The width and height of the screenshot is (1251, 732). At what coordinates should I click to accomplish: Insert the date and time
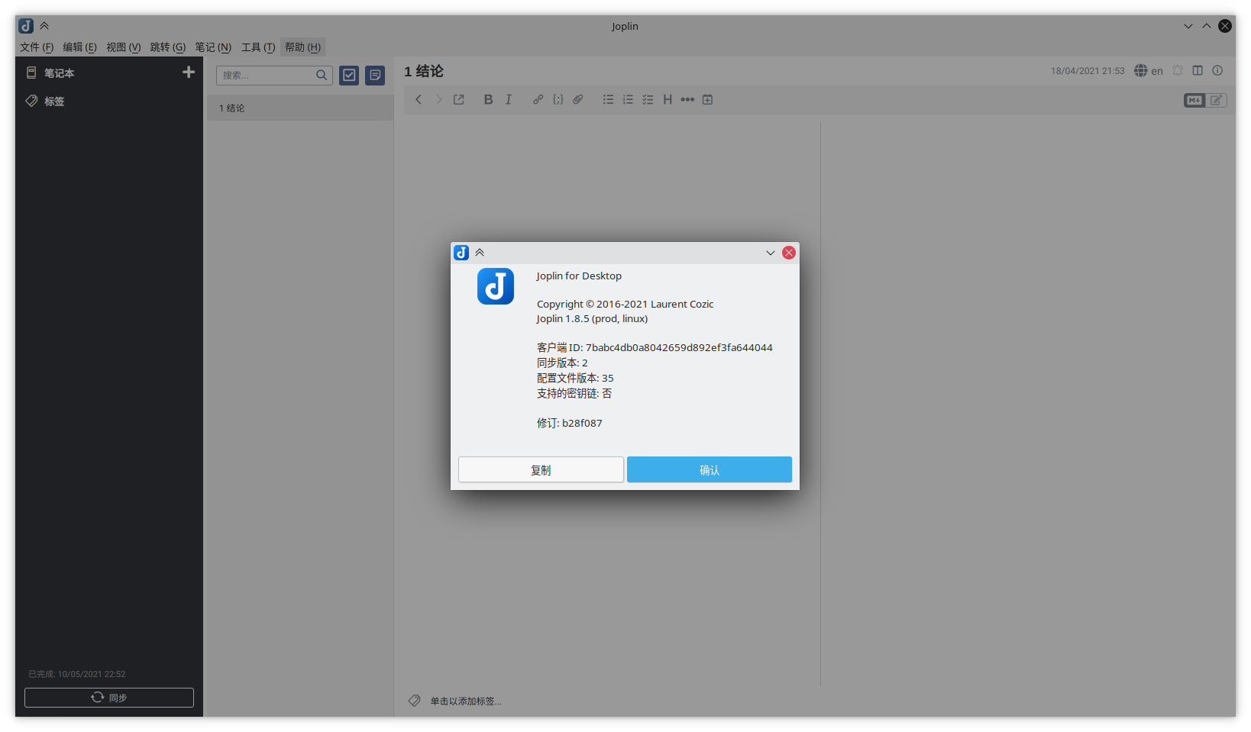707,99
